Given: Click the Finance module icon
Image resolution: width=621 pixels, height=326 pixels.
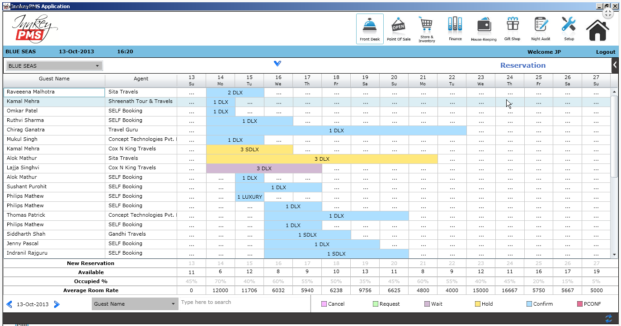Looking at the screenshot, I should coord(455,27).
